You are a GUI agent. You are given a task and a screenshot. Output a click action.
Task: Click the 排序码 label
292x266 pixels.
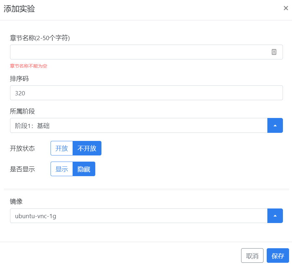tap(19, 79)
